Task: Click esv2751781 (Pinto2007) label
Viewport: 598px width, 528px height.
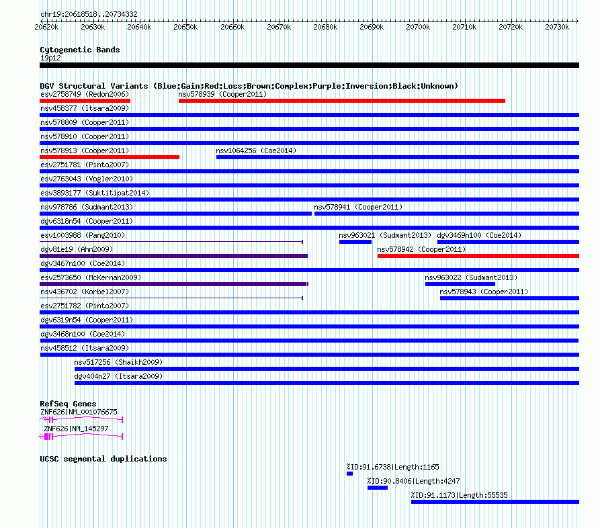Action: point(85,165)
